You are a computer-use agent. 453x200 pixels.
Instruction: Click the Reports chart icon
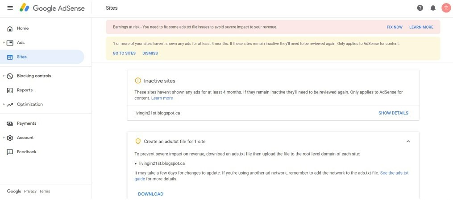[10, 90]
